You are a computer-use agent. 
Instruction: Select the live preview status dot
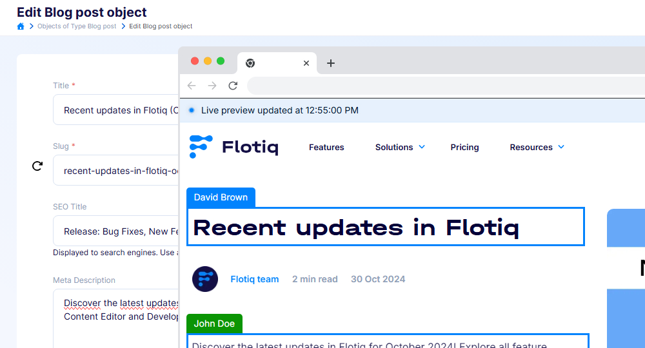tap(192, 110)
